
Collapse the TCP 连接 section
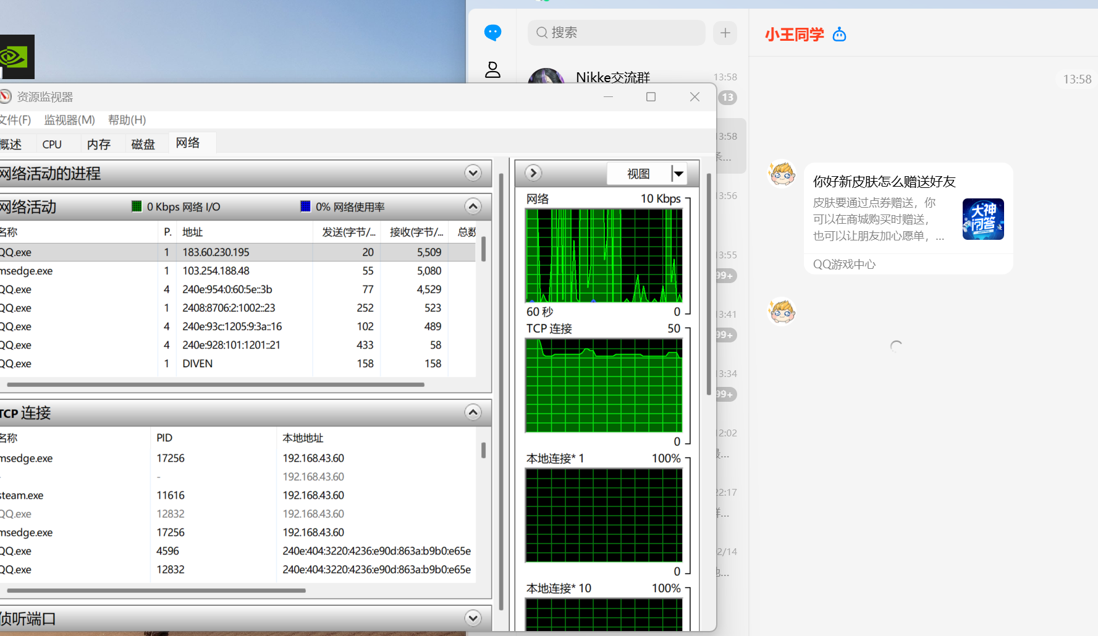[x=473, y=412]
